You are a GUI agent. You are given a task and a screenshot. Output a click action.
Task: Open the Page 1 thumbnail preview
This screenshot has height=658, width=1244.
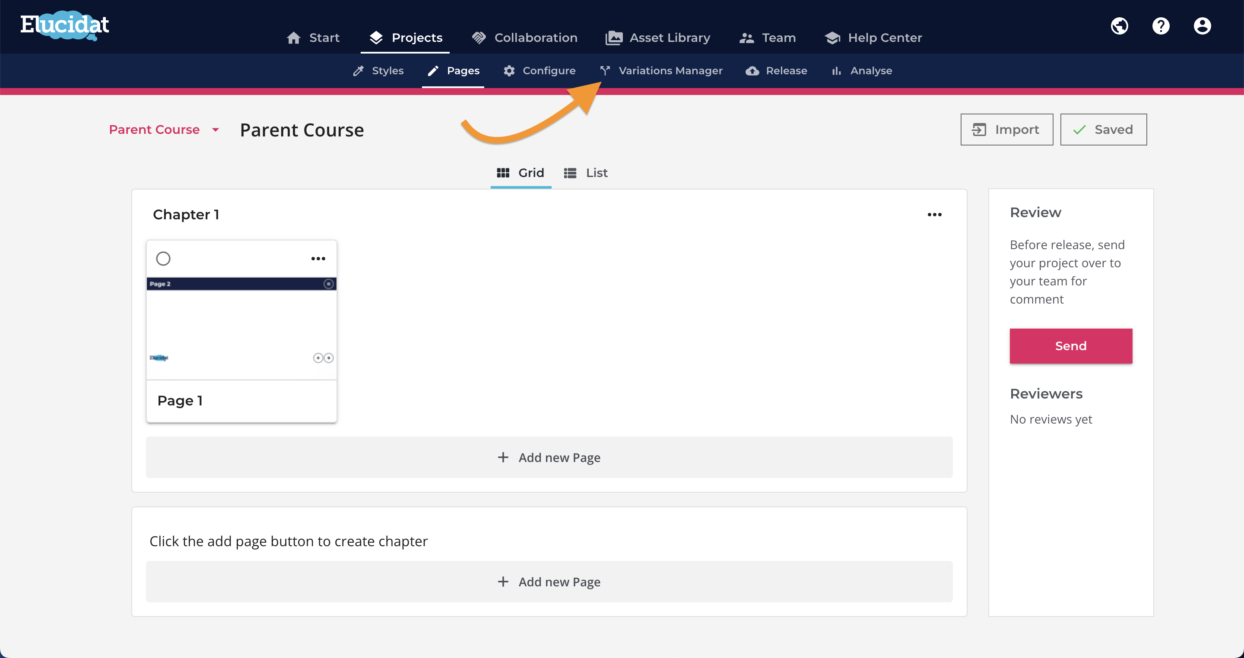coord(241,328)
